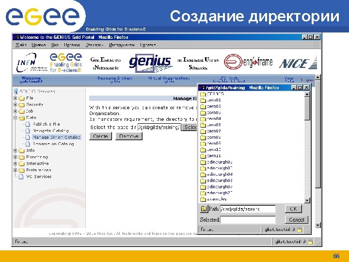This screenshot has height=262, width=349.
Task: Expand the Monitoring tree node
Action: 15,157
